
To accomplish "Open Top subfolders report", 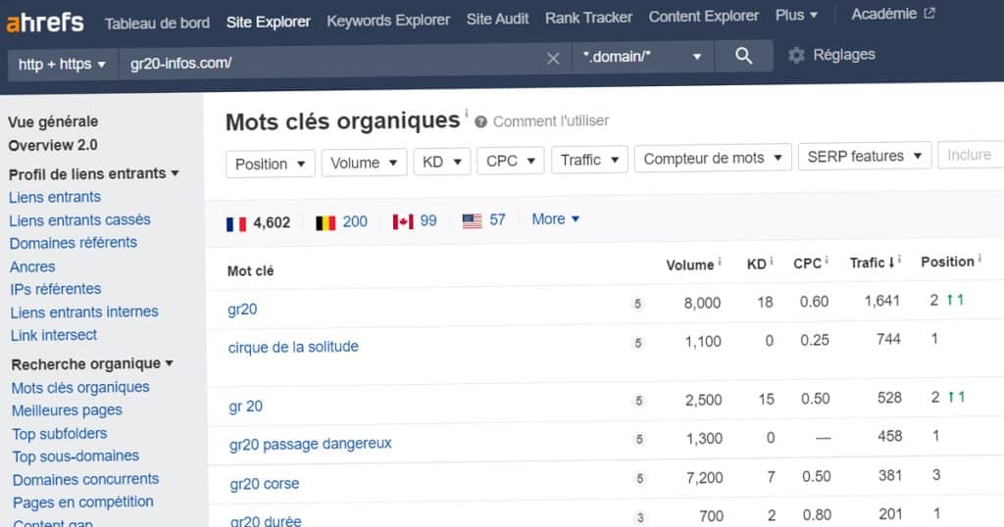I will (x=60, y=434).
